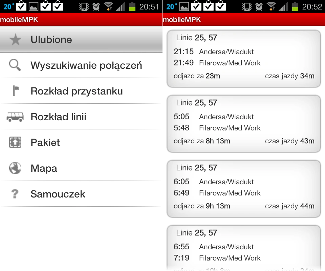
Task: Tap 'czas jazdy 34m' travel time
Action: click(289, 76)
